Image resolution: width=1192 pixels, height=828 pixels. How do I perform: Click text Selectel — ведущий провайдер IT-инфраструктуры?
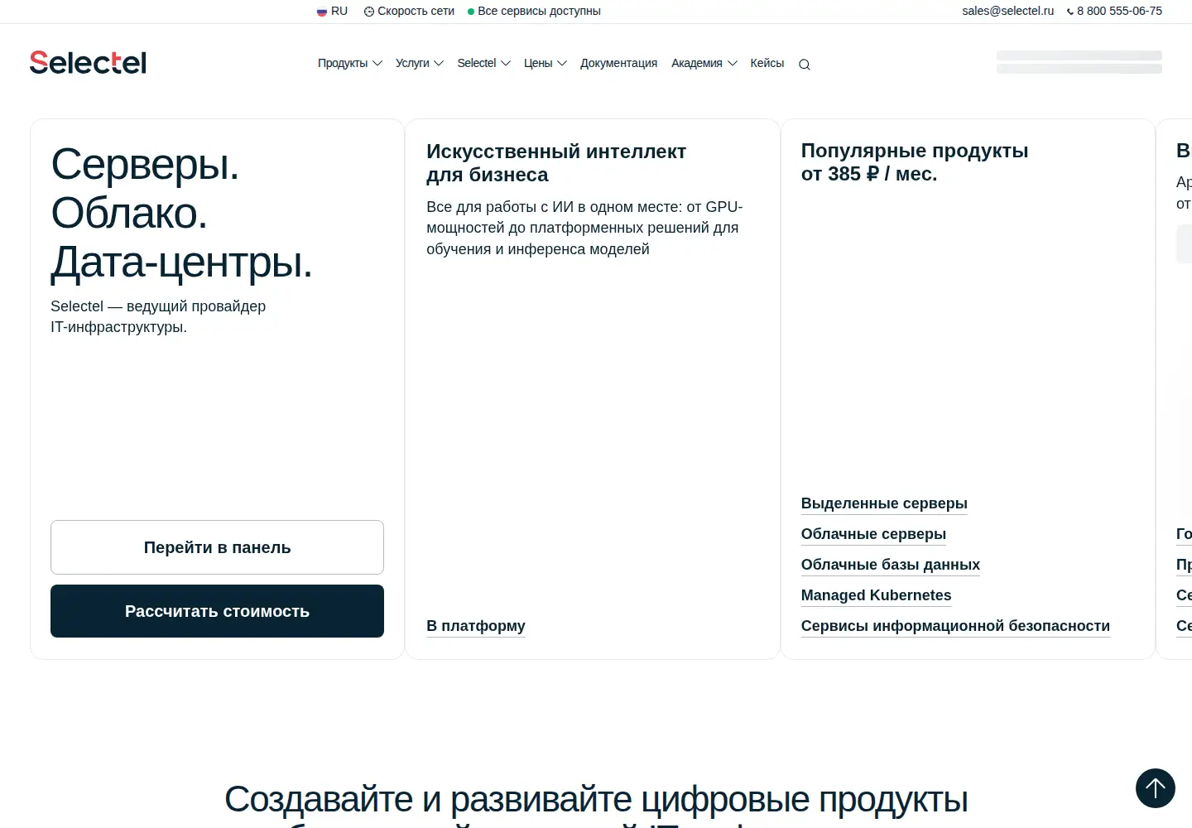[x=158, y=316]
